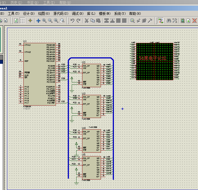The height and width of the screenshot is (190, 198).
Task: Select the U5 74HC595 shift register
Action: (92, 168)
